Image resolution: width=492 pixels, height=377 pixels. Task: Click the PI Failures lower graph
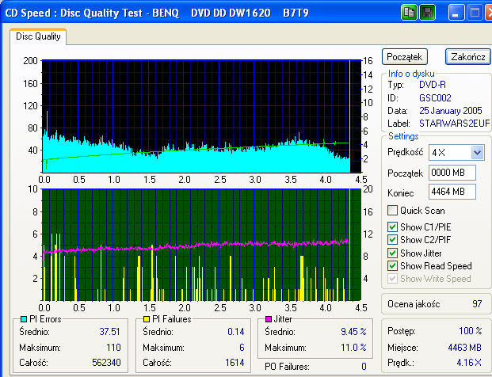tap(202, 245)
